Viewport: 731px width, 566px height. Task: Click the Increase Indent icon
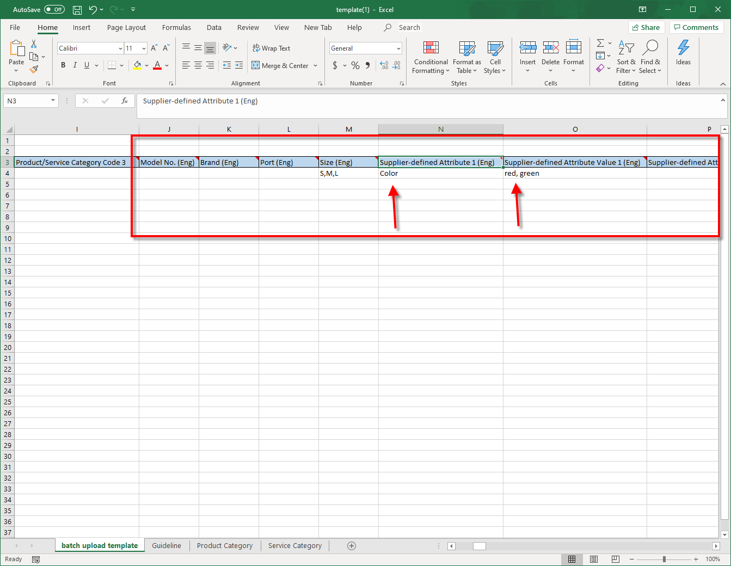pyautogui.click(x=239, y=65)
